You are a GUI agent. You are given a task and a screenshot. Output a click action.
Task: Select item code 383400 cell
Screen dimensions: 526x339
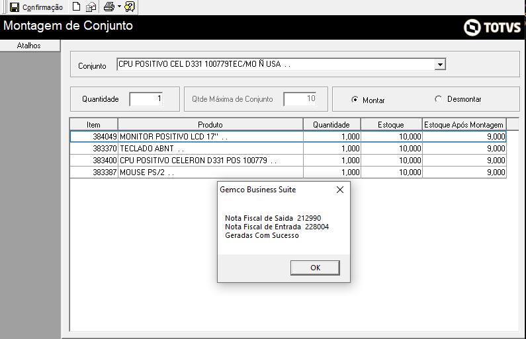[94, 161]
